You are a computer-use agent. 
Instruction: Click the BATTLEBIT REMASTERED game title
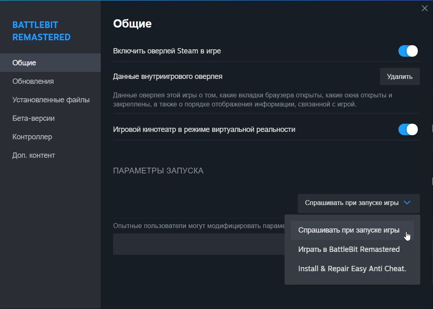(x=42, y=31)
